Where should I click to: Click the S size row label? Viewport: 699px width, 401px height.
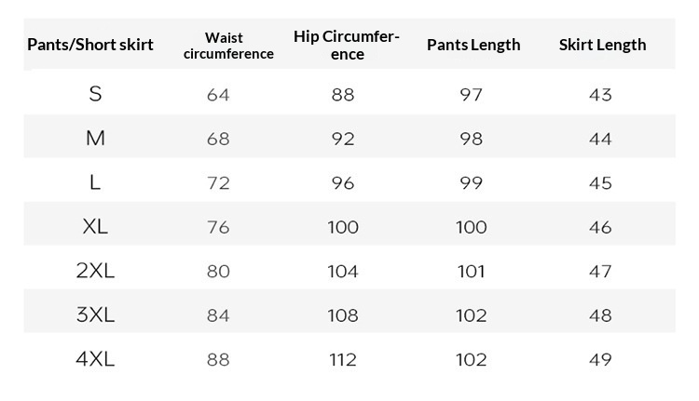coord(95,94)
